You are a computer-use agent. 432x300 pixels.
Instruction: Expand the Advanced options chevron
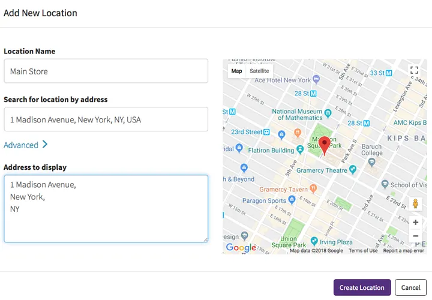(45, 144)
